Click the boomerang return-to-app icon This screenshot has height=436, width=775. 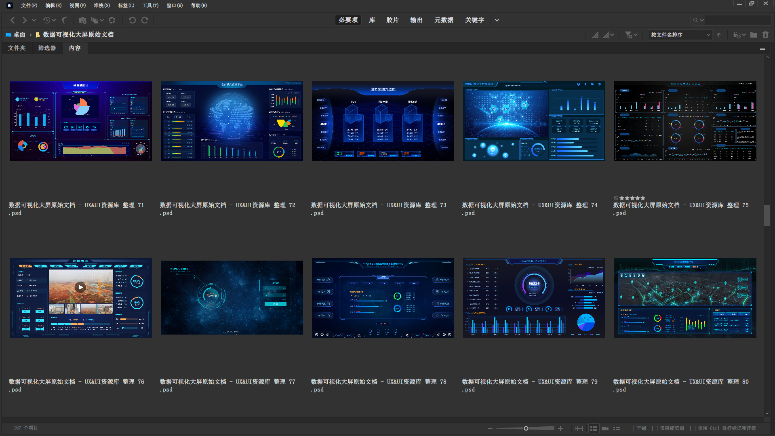[x=65, y=20]
